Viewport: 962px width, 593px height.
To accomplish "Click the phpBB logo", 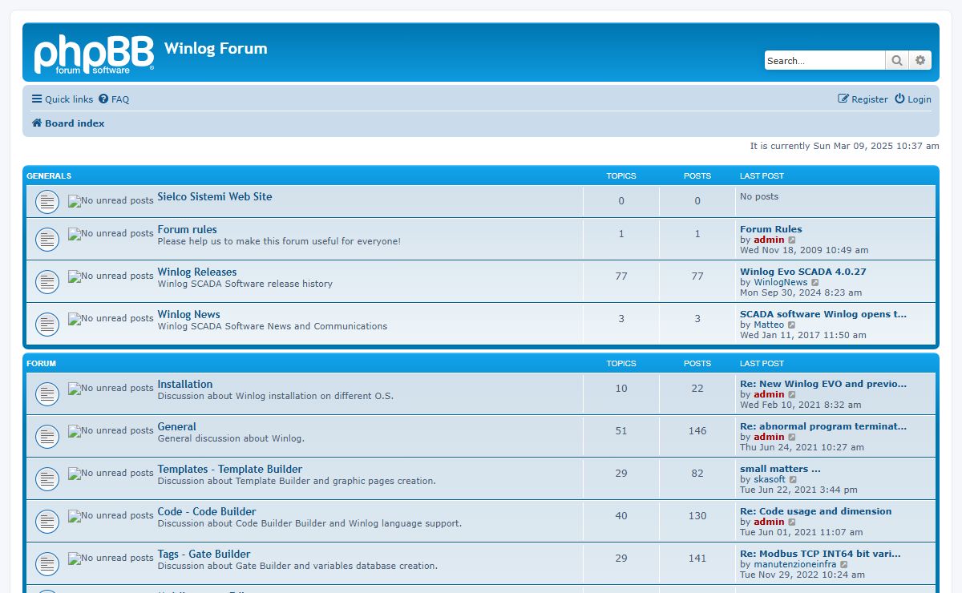I will point(94,54).
